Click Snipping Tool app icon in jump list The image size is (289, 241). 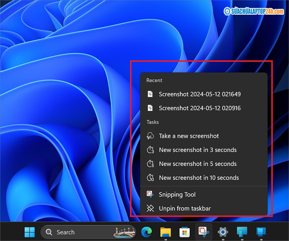[150, 194]
